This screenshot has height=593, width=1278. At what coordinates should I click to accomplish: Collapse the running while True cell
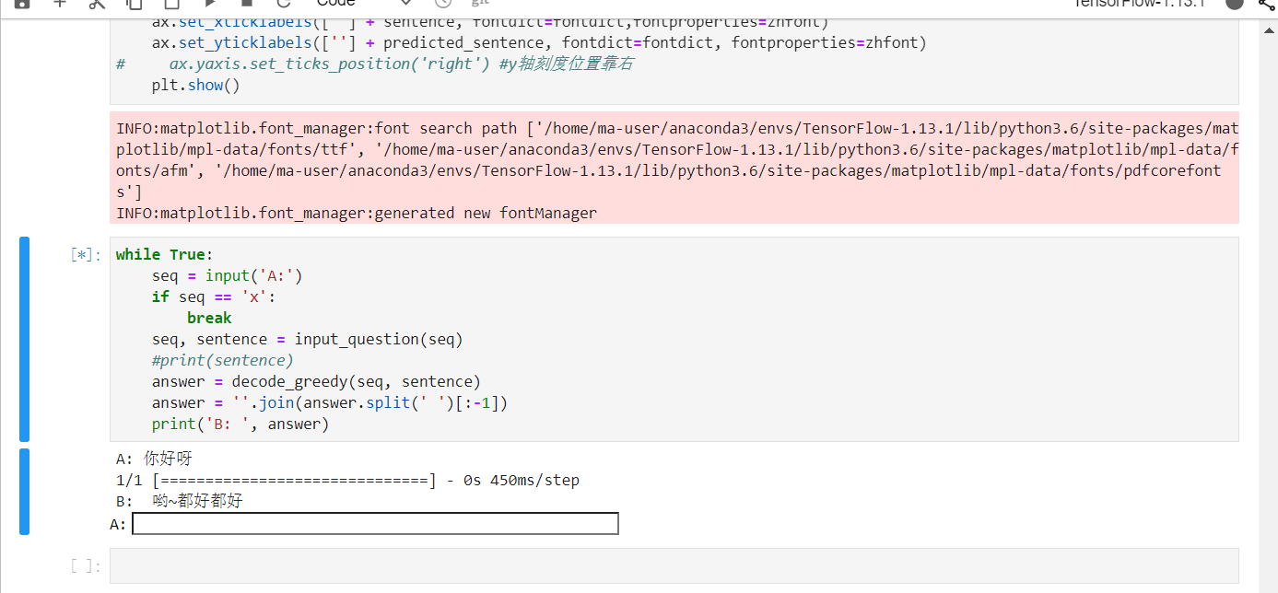coord(25,339)
